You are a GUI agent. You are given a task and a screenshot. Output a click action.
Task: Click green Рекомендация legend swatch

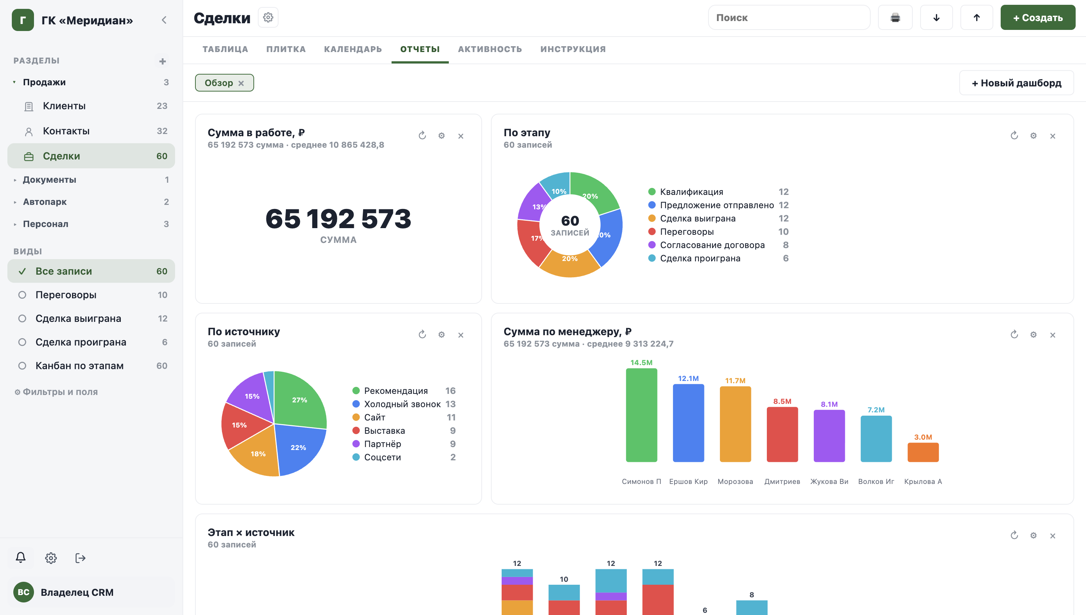[356, 391]
